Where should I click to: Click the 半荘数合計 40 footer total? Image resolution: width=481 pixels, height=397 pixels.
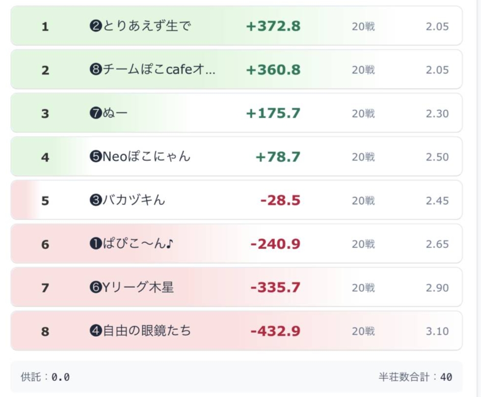click(x=415, y=377)
